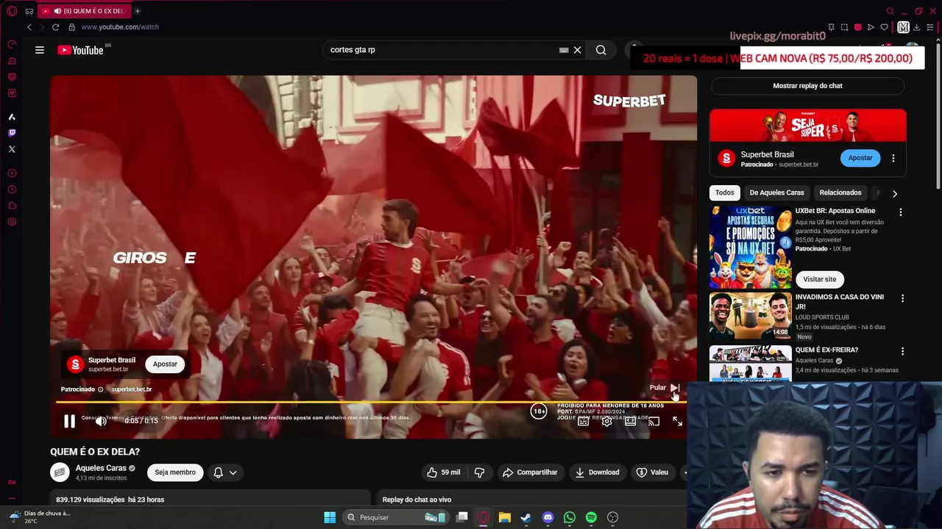Screen dimensions: 942x529
Task: Dislike the video with thumbs down
Action: tap(479, 472)
